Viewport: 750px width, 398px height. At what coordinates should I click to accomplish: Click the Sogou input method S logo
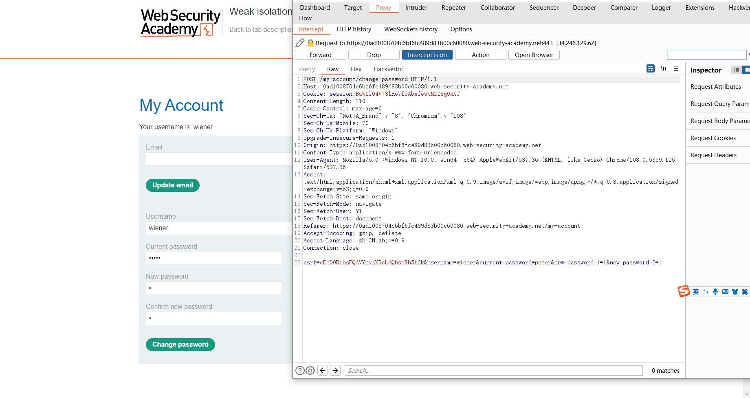[x=684, y=291]
